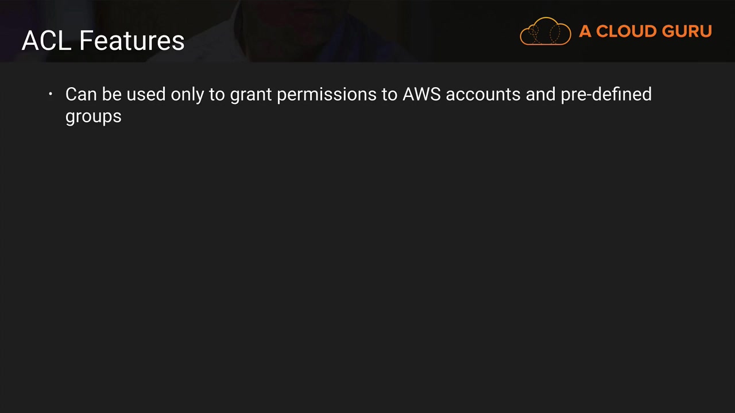This screenshot has width=735, height=413.
Task: Click the word be in the bullet
Action: (x=112, y=94)
